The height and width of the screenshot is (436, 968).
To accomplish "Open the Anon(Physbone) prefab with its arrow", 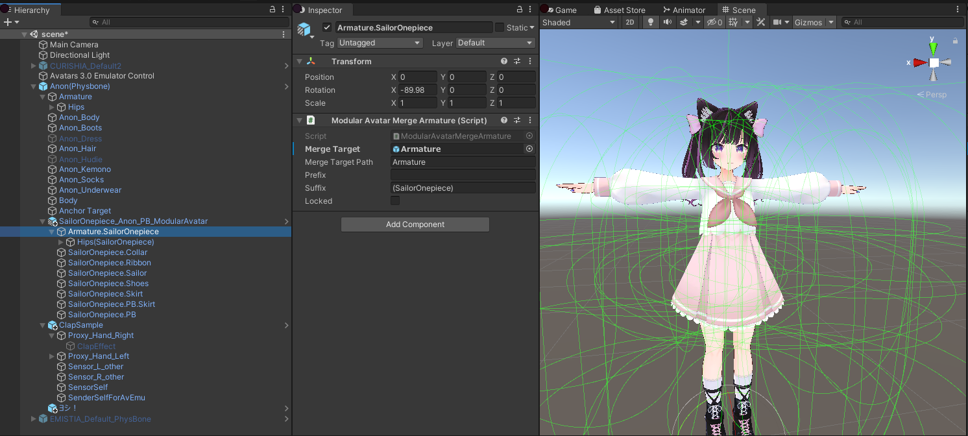I will coord(287,86).
